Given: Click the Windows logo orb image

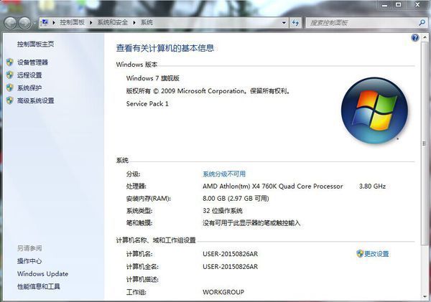Looking at the screenshot, I should click(x=374, y=110).
